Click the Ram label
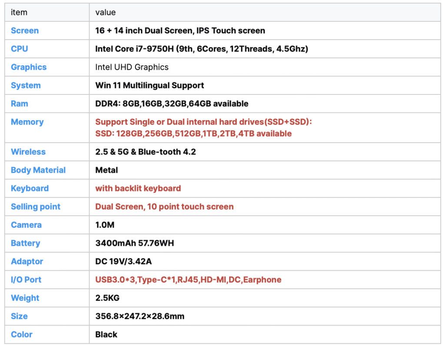Viewport: 445px width, 349px height. pos(19,104)
